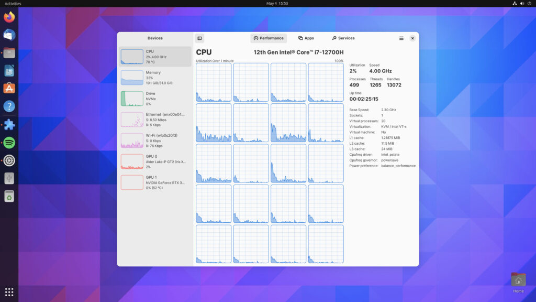Click Activities in the top bar

pos(13,4)
